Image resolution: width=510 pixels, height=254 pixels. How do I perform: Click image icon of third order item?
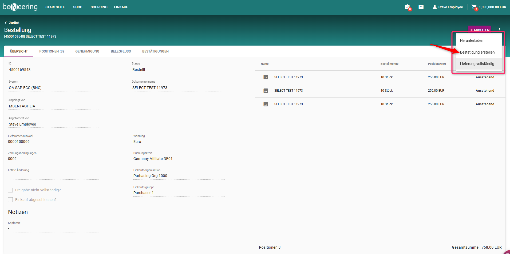[266, 104]
